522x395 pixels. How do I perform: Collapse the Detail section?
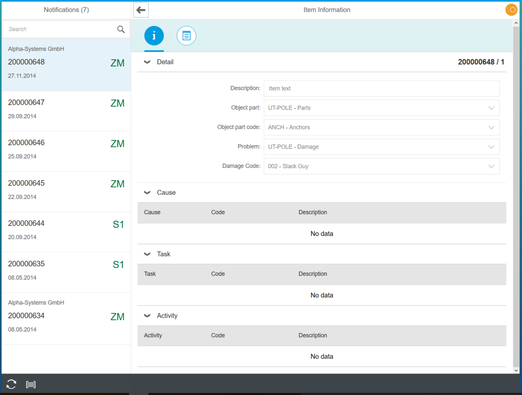coord(147,62)
